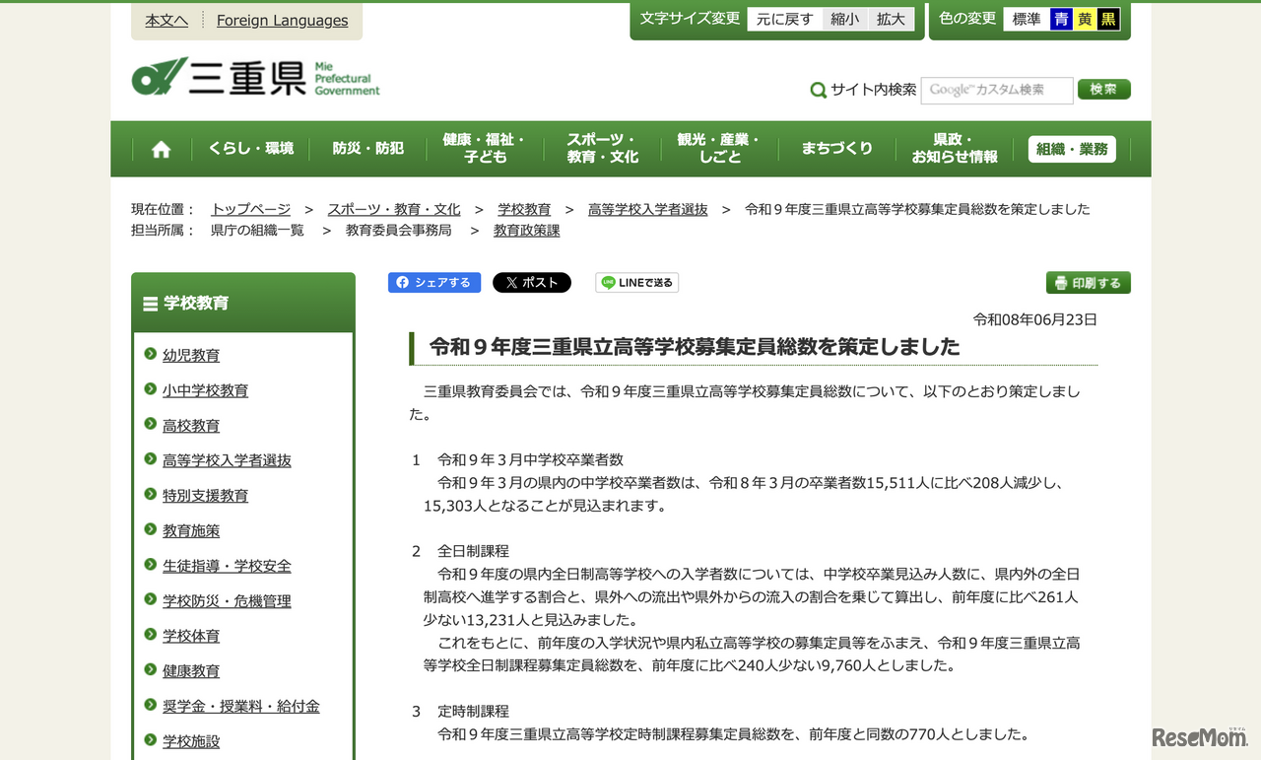Click bullet icon next to 特別支援教育
1261x760 pixels.
(150, 494)
